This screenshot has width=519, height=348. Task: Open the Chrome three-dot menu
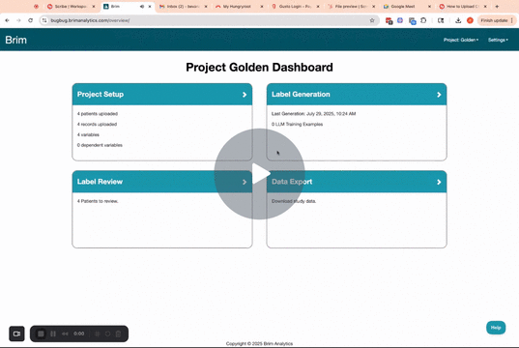(512, 20)
